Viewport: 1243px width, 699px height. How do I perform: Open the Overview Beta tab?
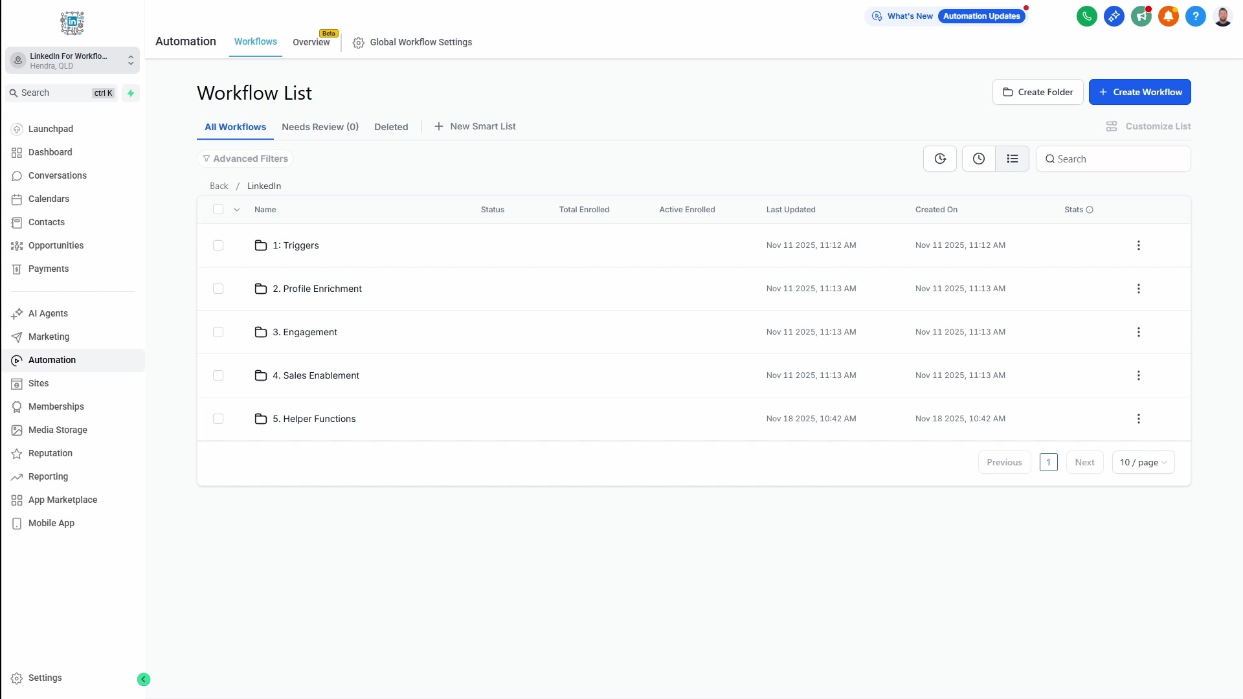coord(311,42)
